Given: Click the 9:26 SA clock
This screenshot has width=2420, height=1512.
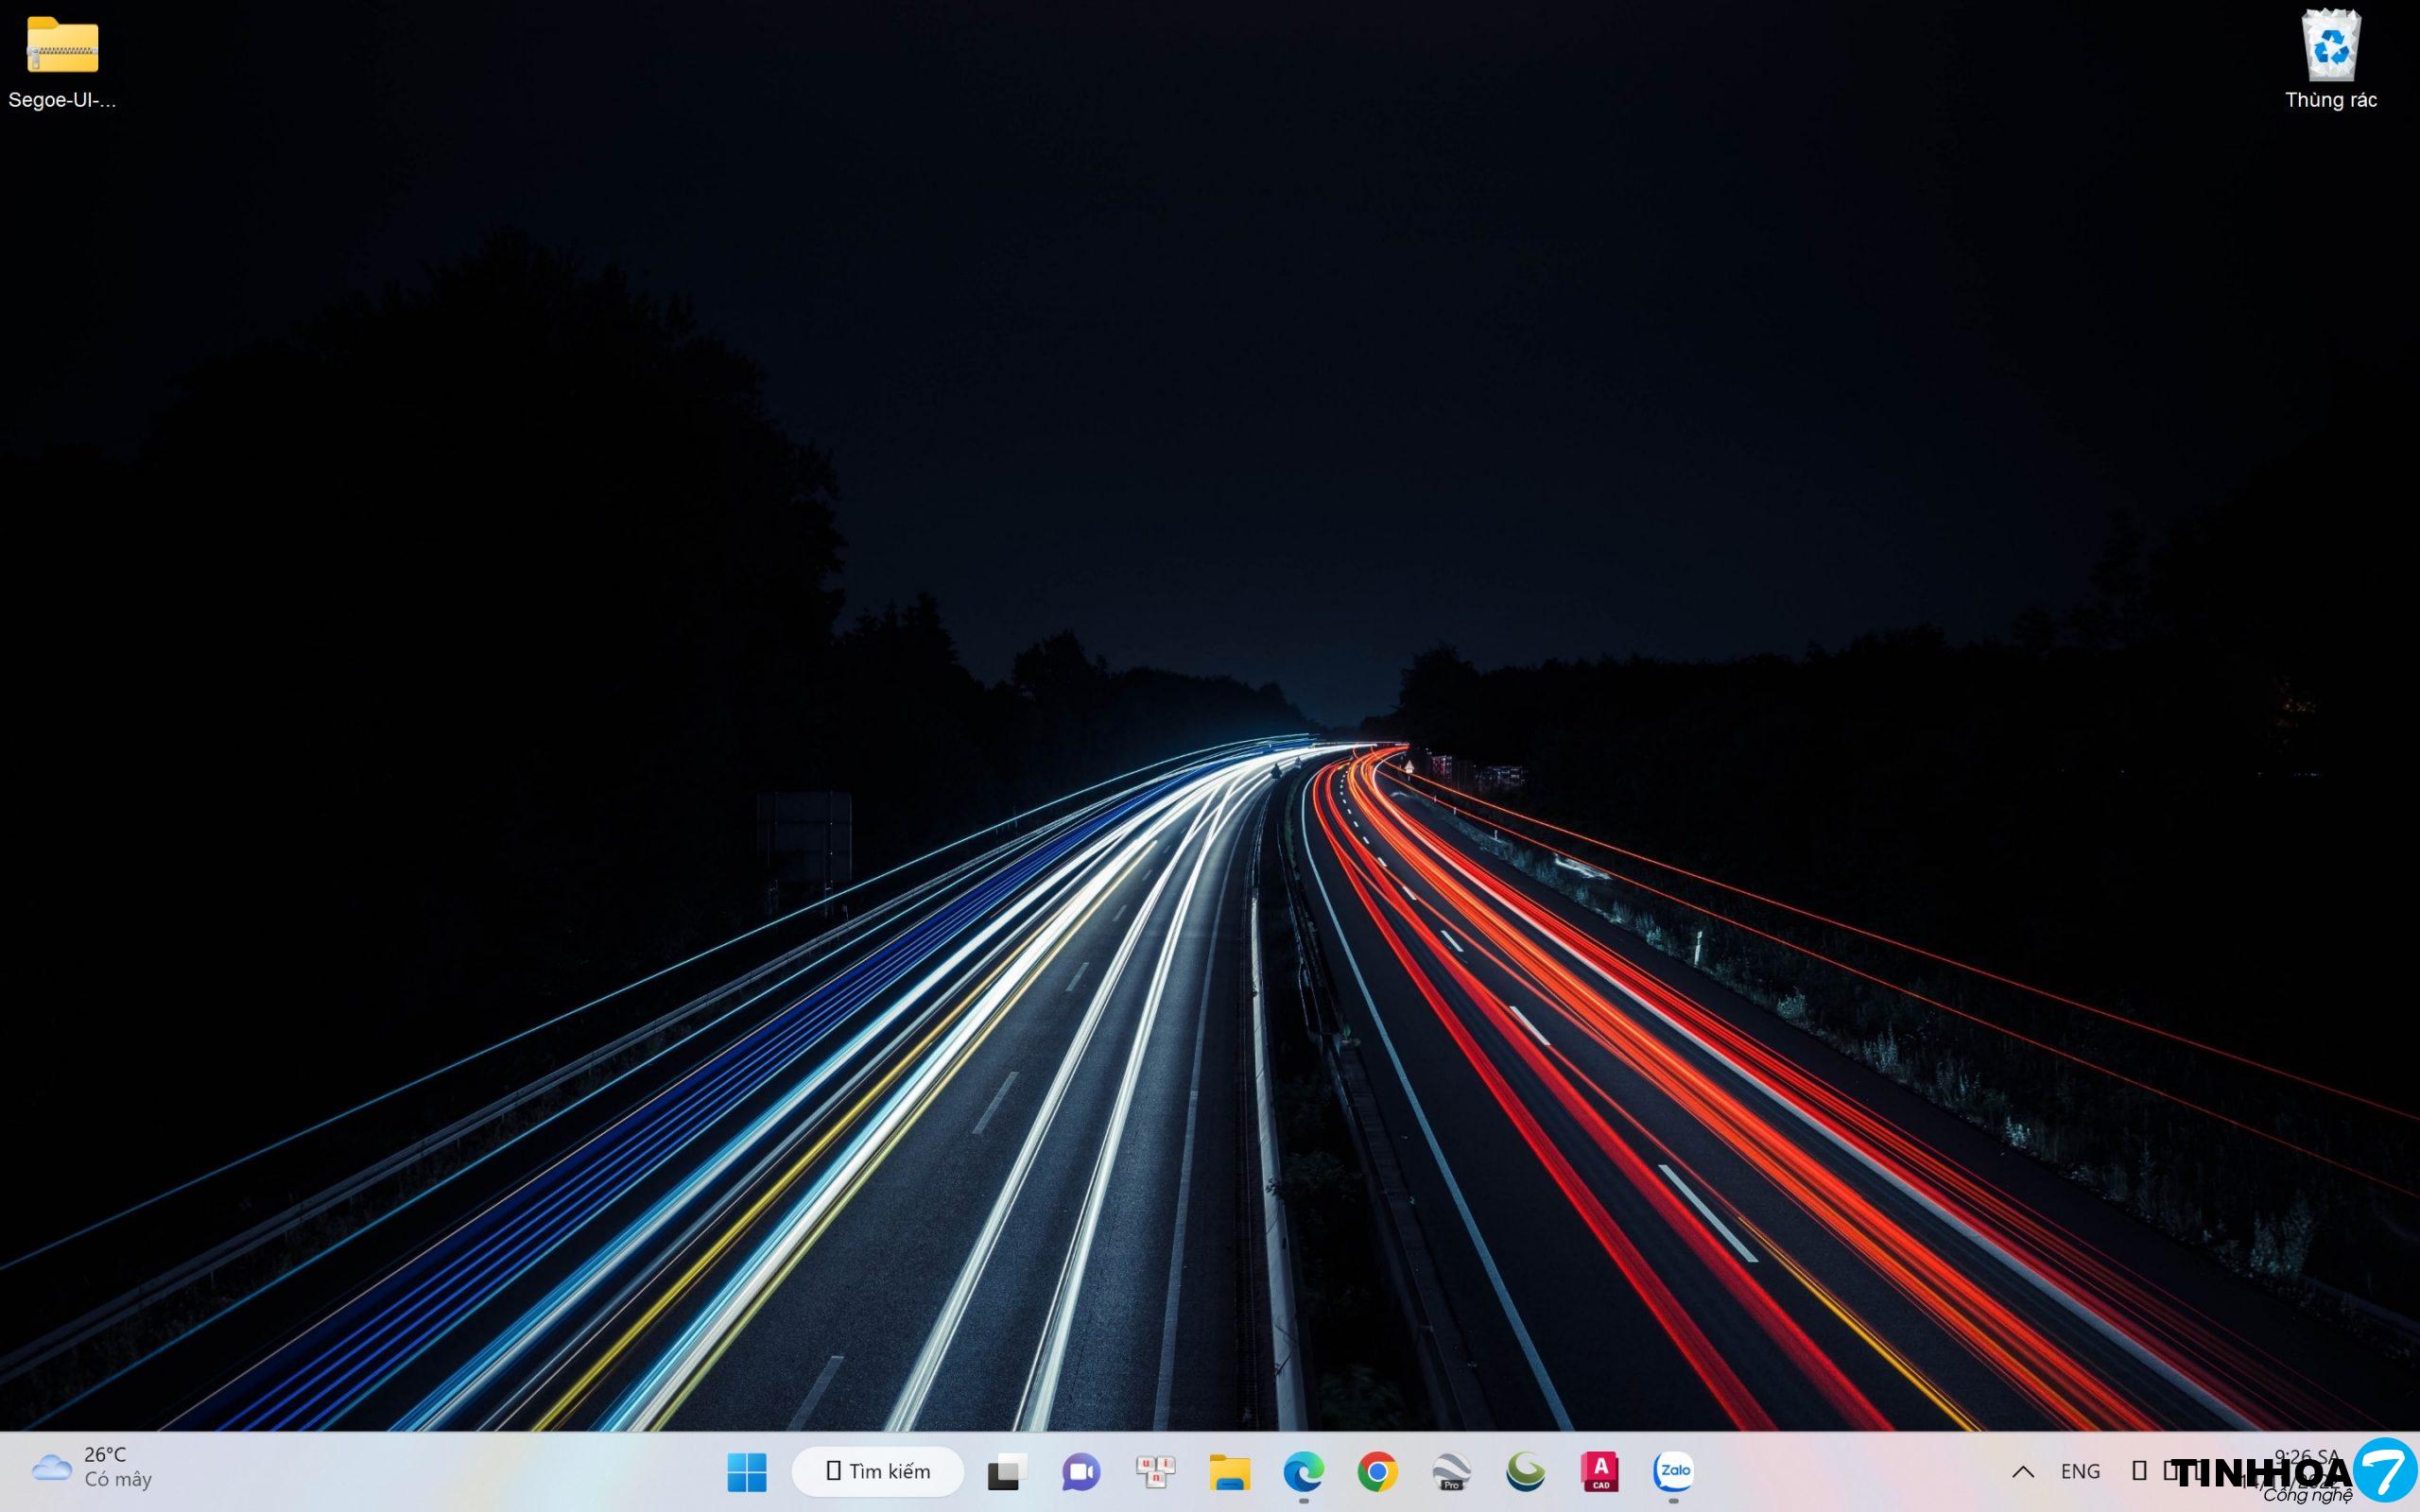Looking at the screenshot, I should [x=2306, y=1456].
